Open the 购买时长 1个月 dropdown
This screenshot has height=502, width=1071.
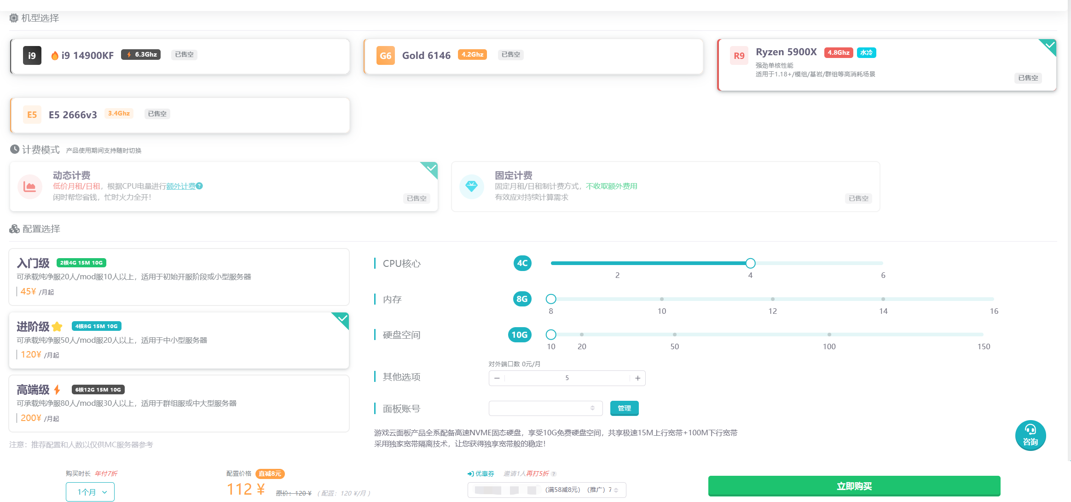click(90, 492)
